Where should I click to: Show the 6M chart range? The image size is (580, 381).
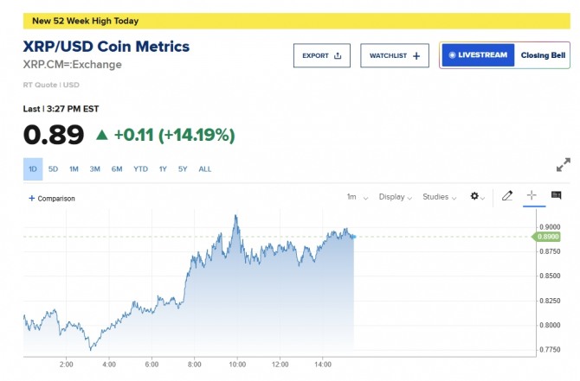[x=117, y=169]
